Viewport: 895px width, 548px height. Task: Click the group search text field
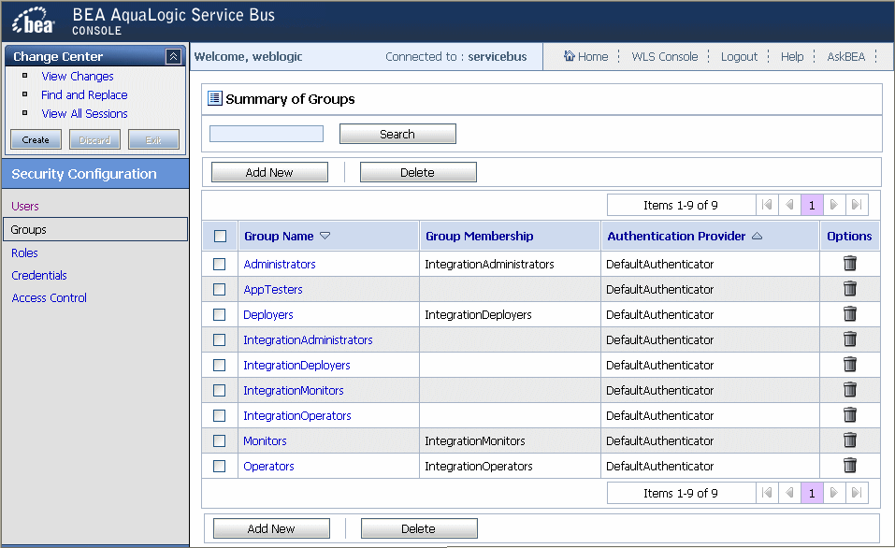[267, 134]
